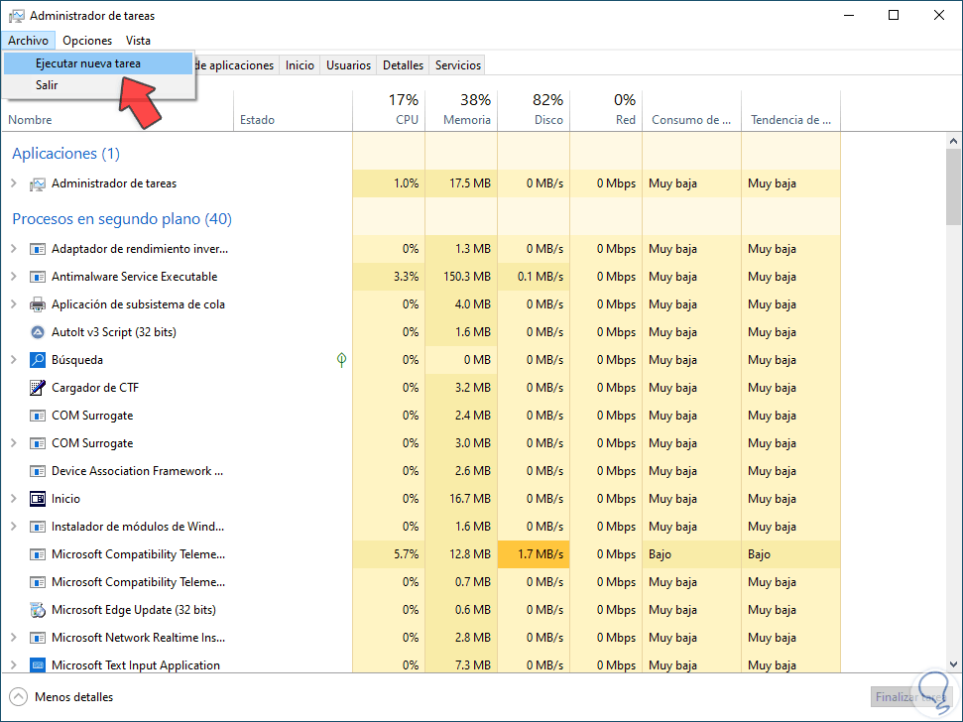Click the Cargador de CTF icon

pyautogui.click(x=38, y=388)
